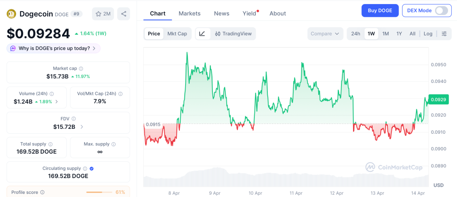Open "Why is DOGE's price up today?"
457x197 pixels.
point(53,48)
